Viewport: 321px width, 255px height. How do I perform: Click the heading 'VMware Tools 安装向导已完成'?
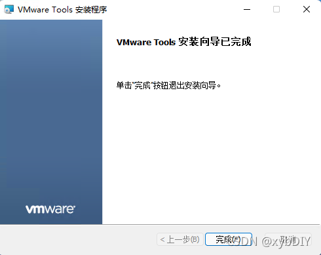tap(184, 42)
